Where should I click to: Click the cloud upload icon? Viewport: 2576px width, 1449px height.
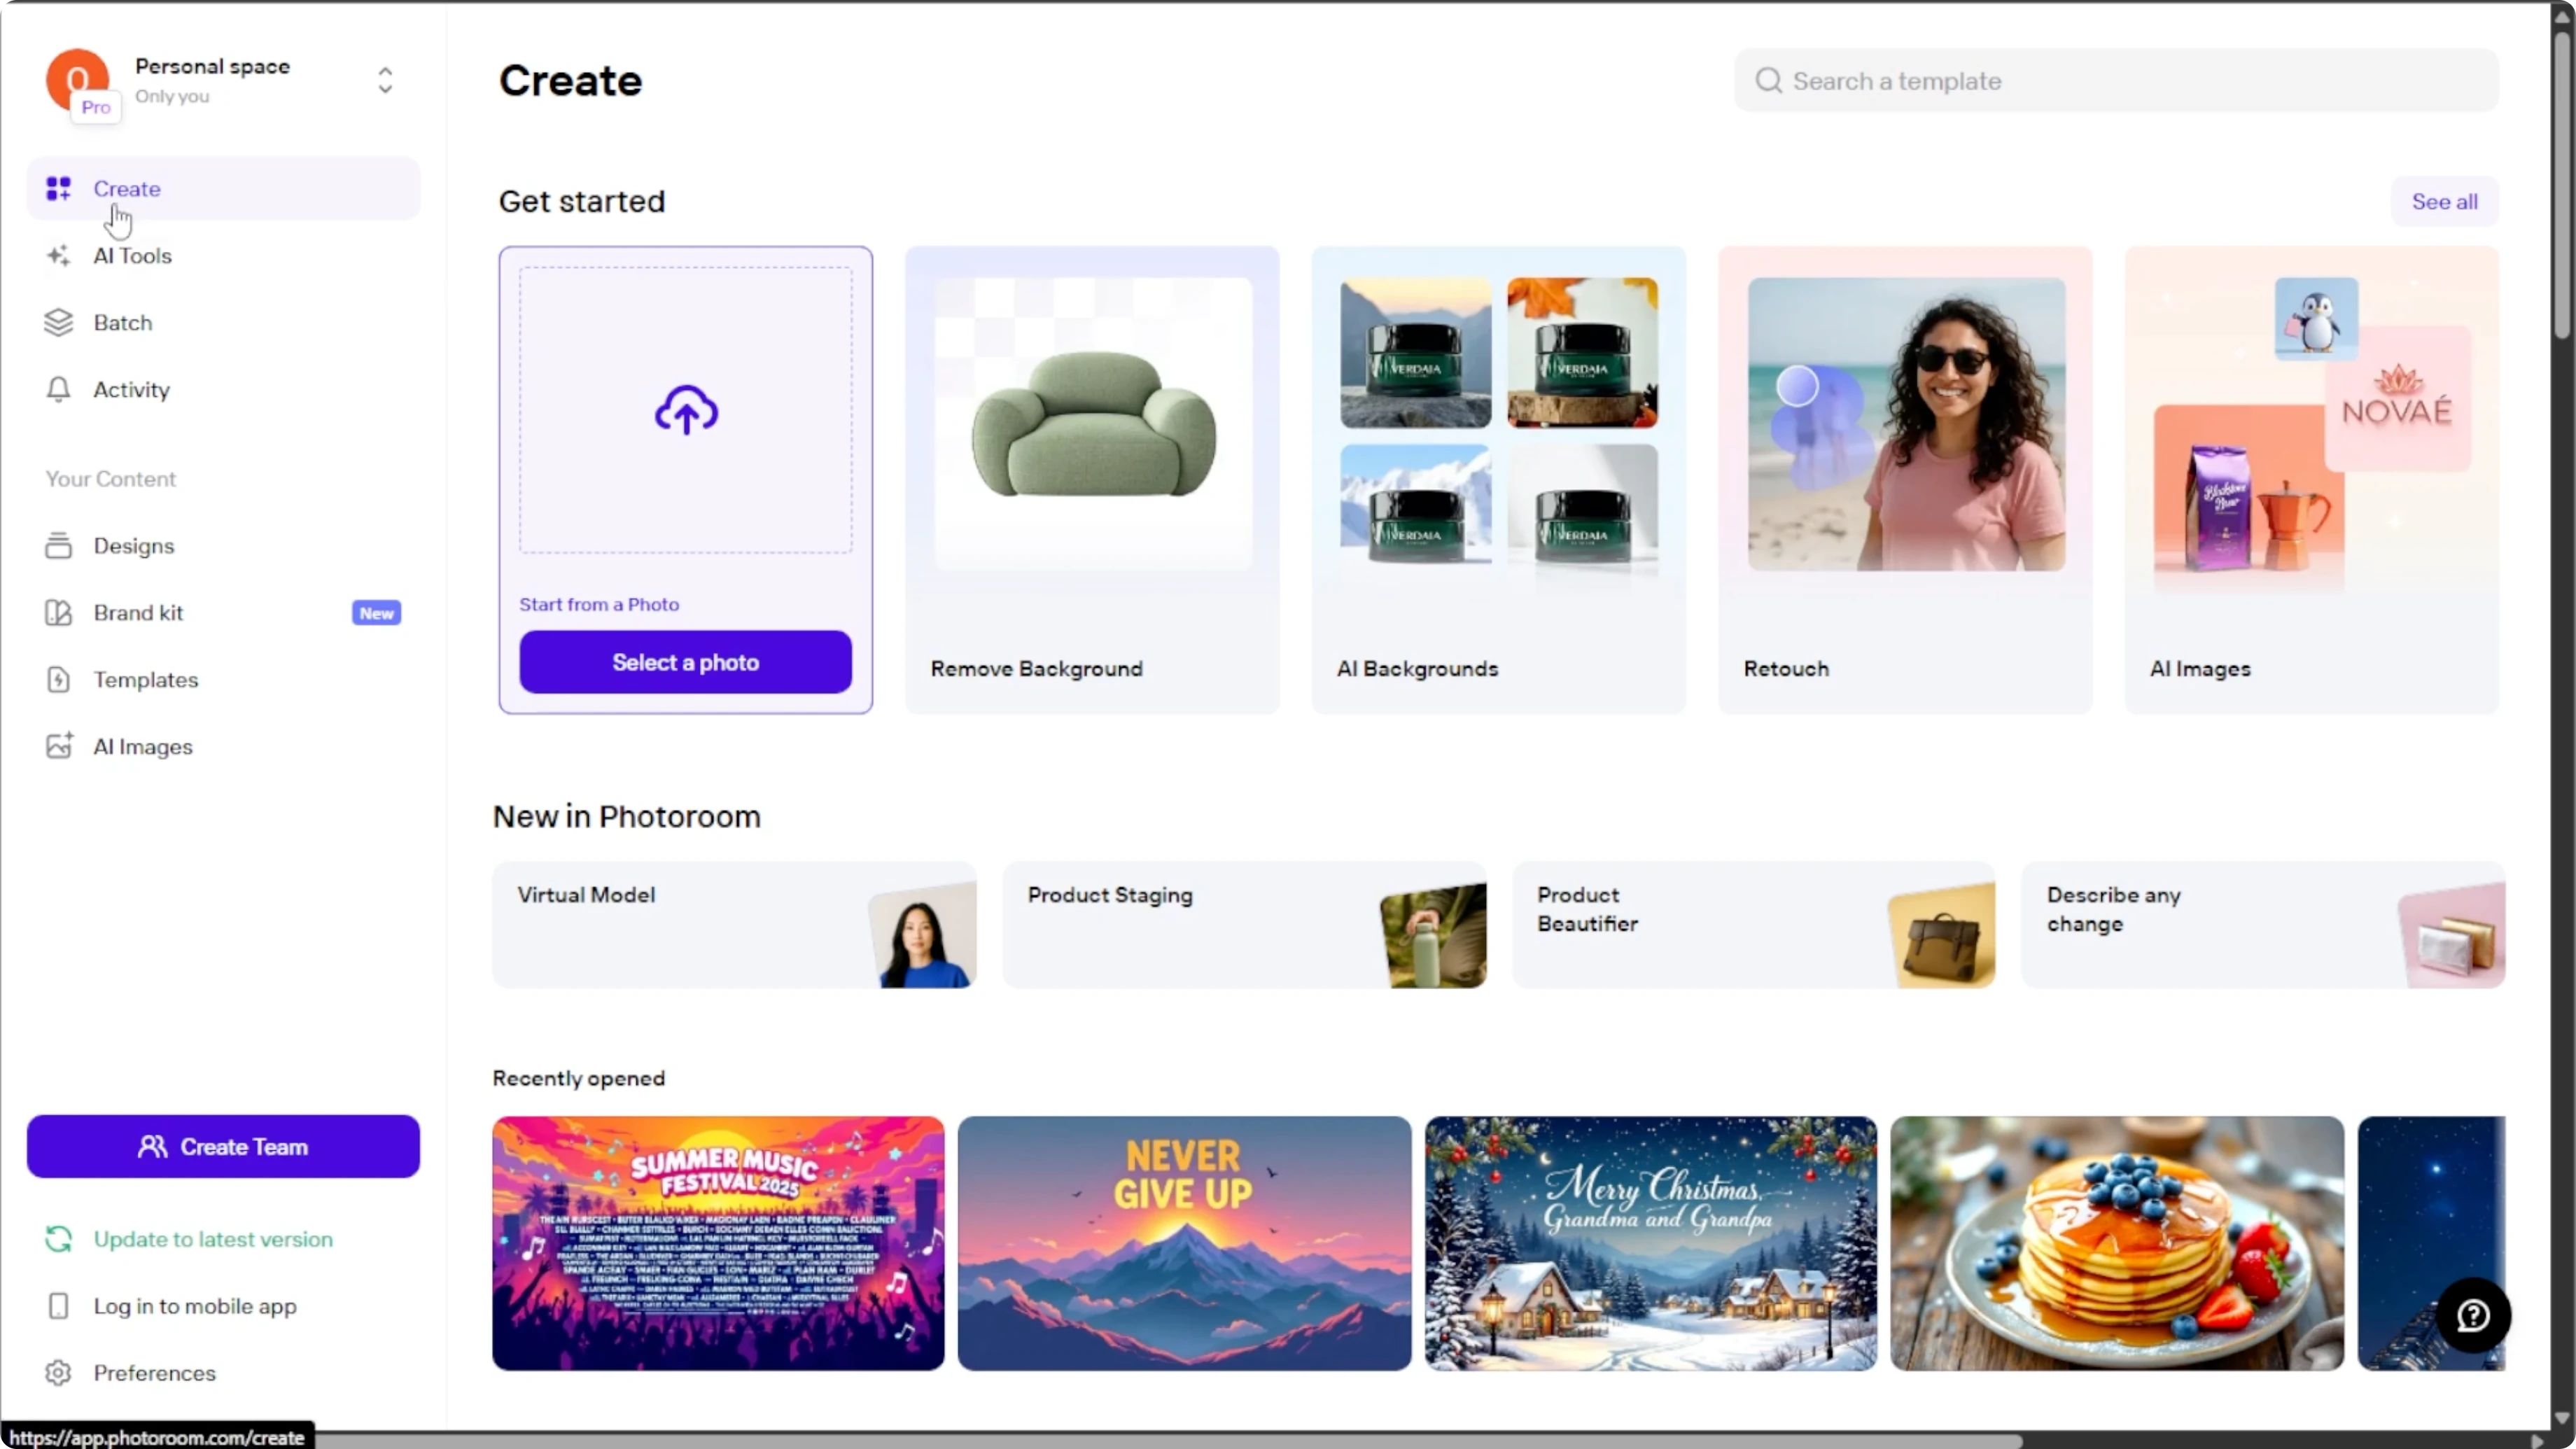point(686,410)
